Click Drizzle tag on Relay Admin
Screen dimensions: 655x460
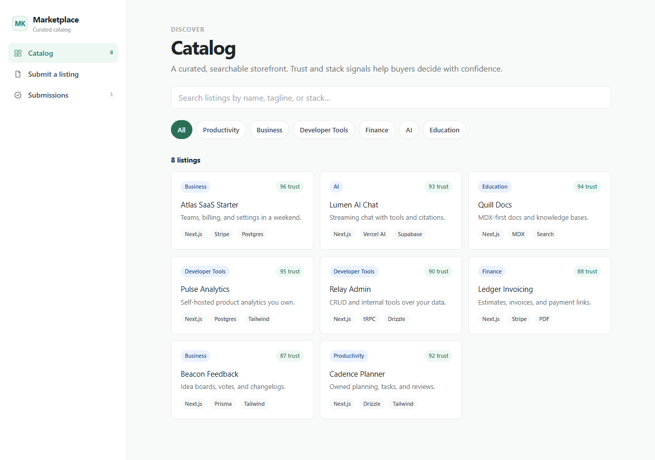397,319
